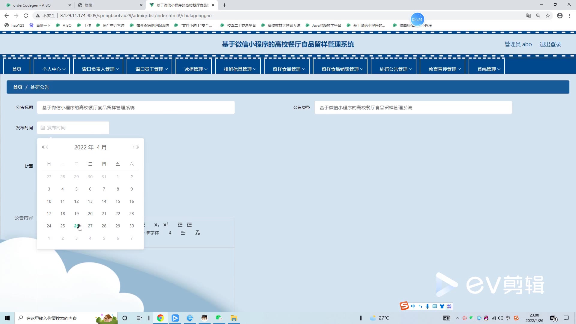
Task: Expand the 处罚公告管理 menu
Action: tap(395, 69)
